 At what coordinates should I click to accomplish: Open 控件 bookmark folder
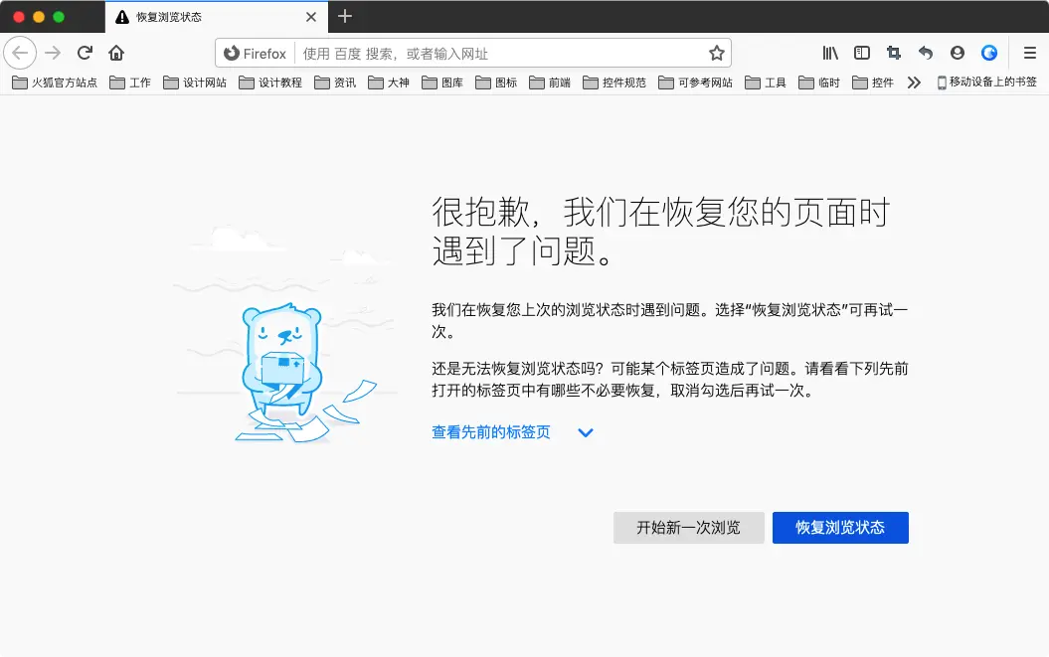click(x=873, y=82)
